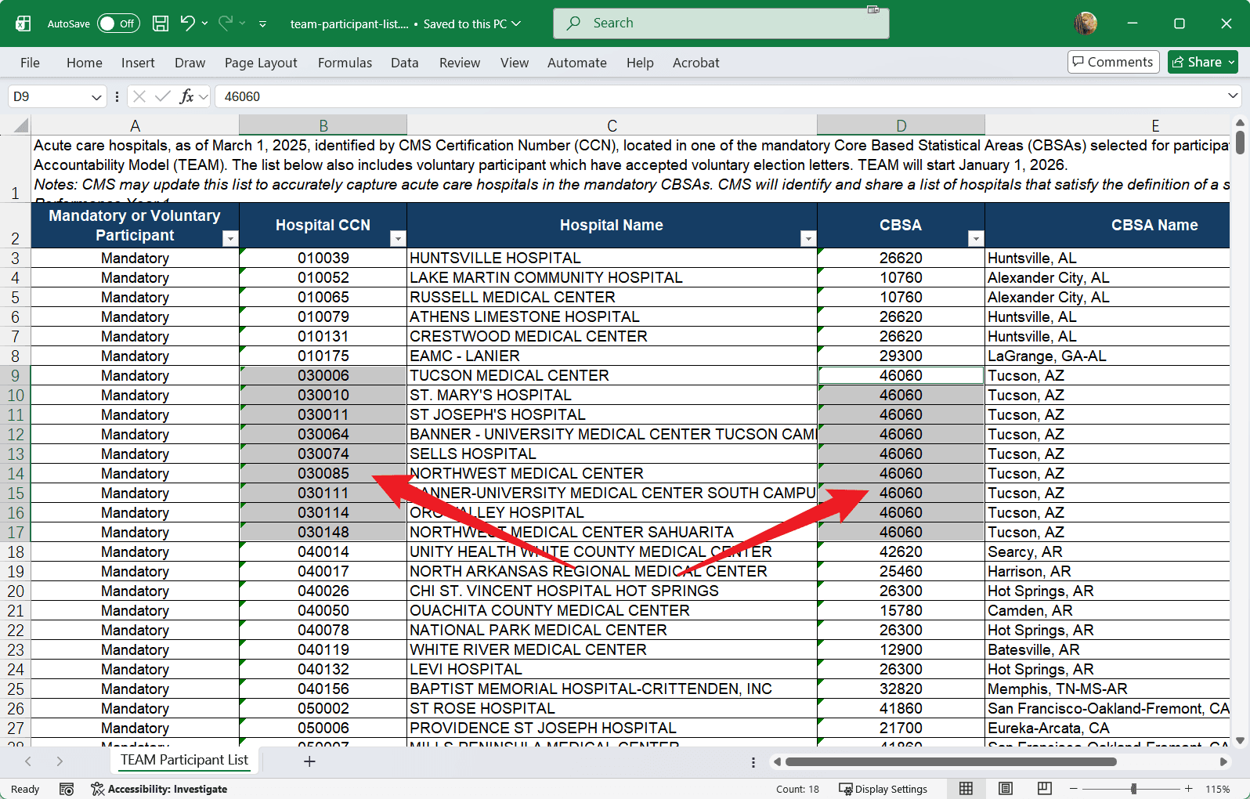Open the Acrobat tab
Viewport: 1250px width, 799px height.
pyautogui.click(x=695, y=63)
